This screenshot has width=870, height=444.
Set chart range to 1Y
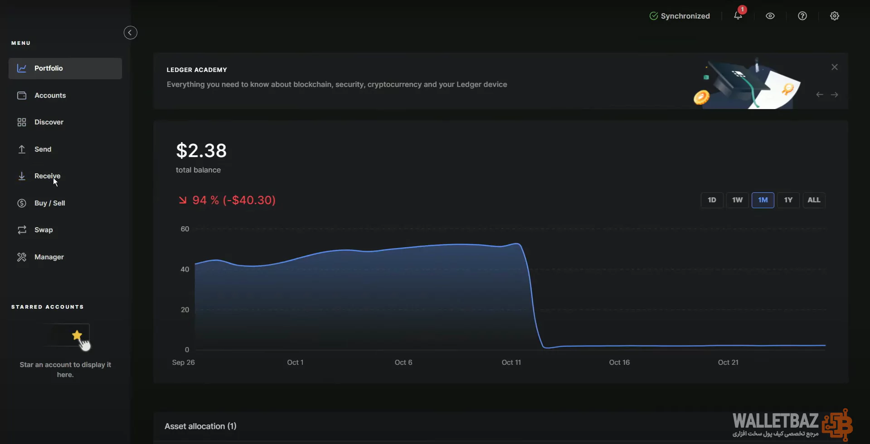[788, 200]
